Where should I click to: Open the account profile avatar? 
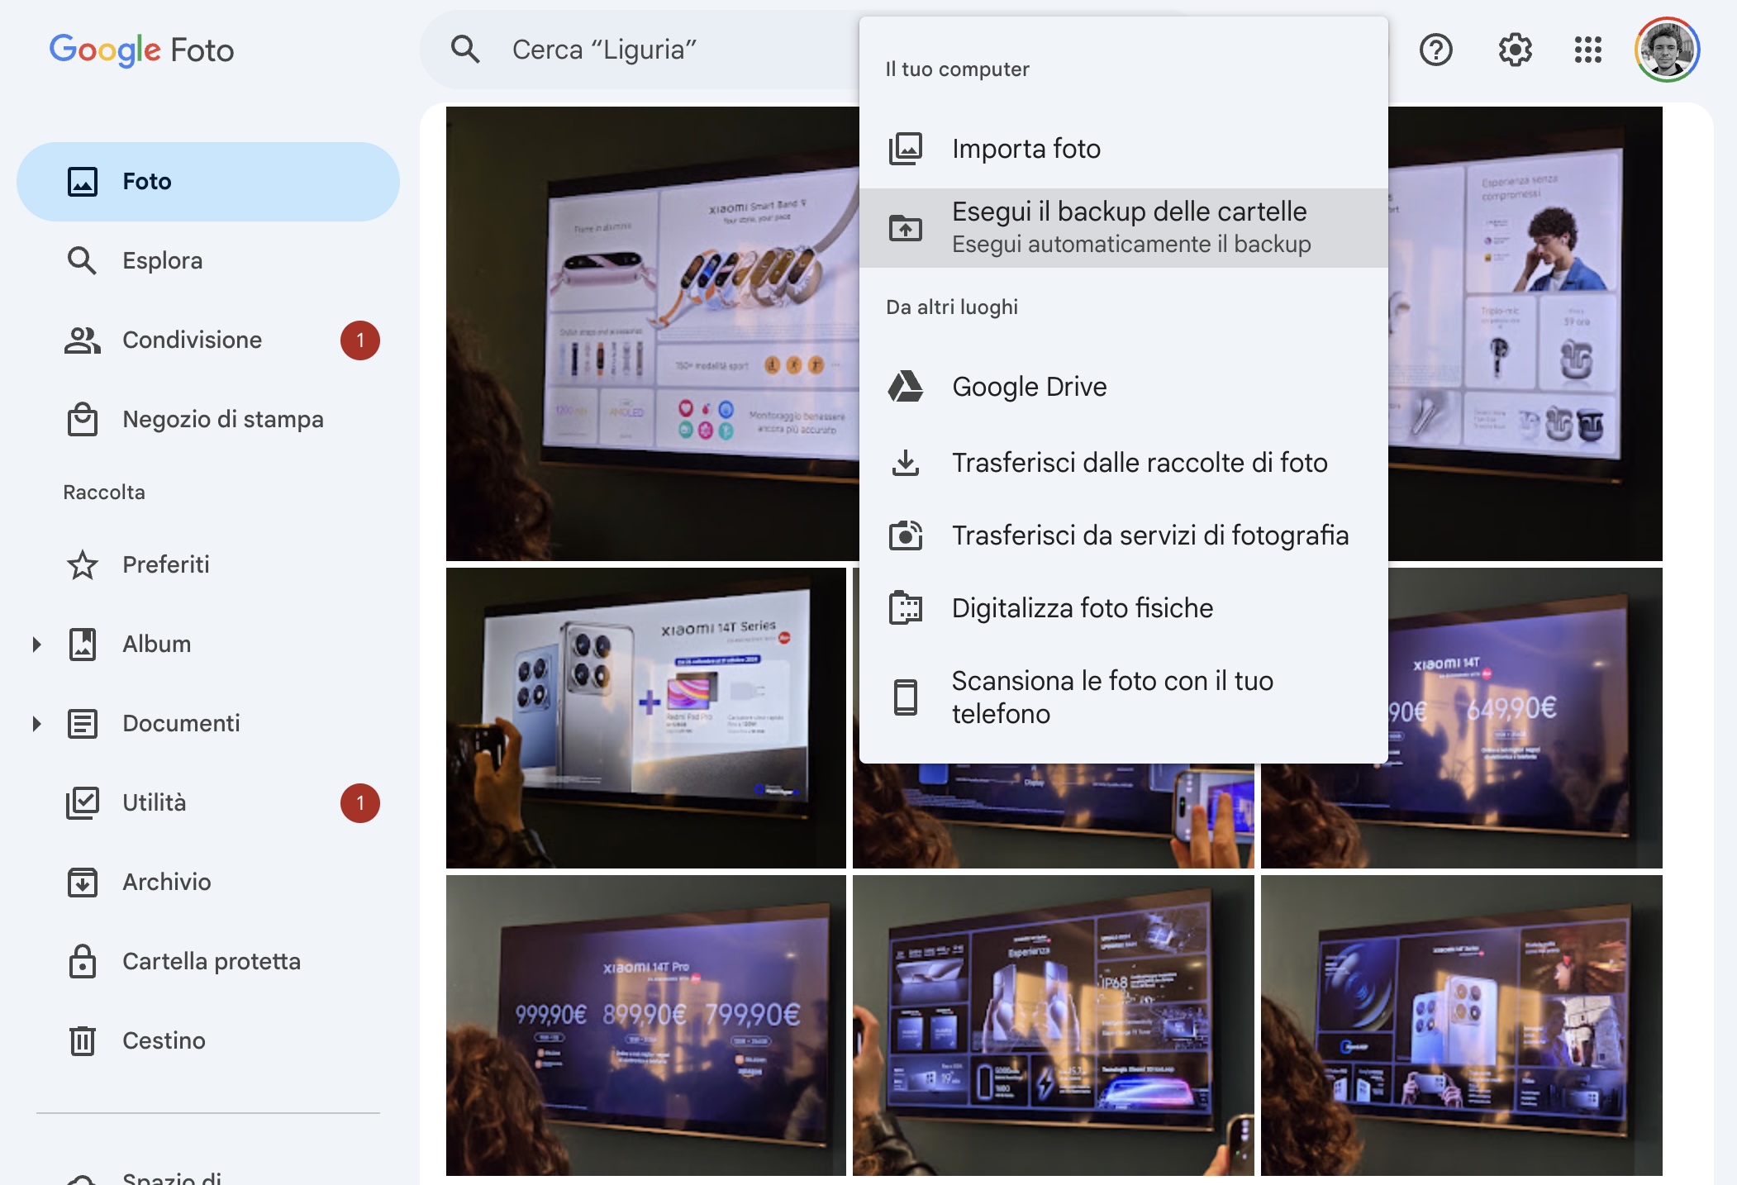(x=1667, y=50)
